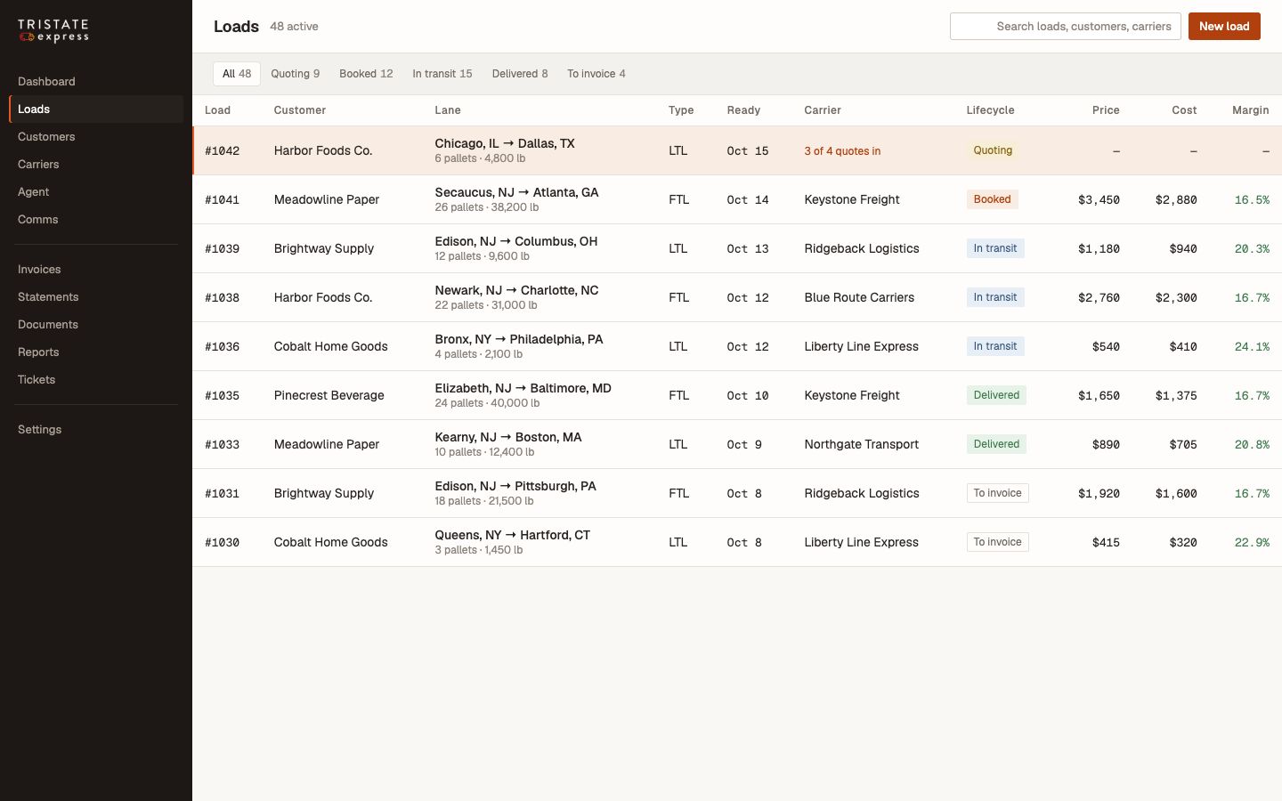Select the Secaucus, NJ → Atlanta, GA lane
The width and height of the screenshot is (1282, 801).
coord(516,192)
